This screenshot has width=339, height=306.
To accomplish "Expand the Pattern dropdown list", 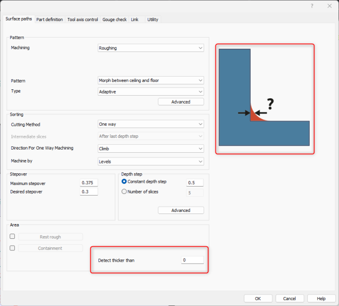I will click(151, 81).
